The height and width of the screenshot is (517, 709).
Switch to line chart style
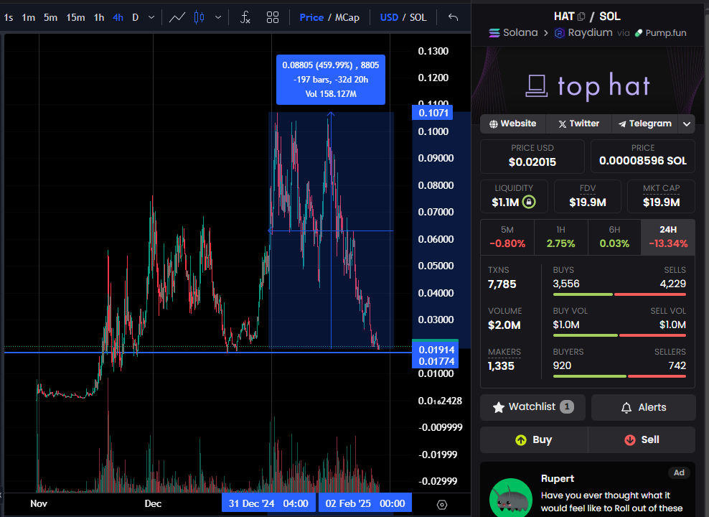[x=177, y=18]
